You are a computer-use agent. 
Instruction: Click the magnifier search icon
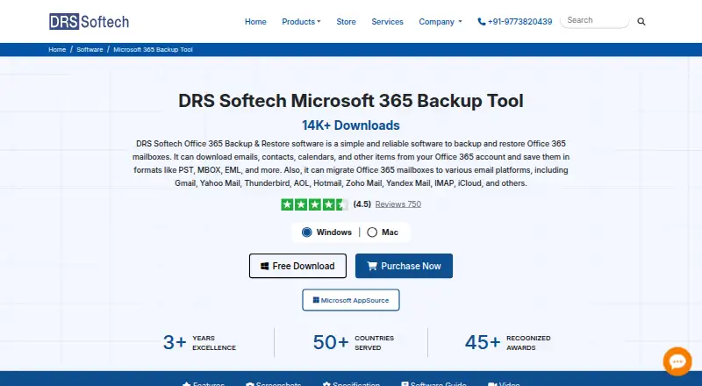tap(641, 22)
